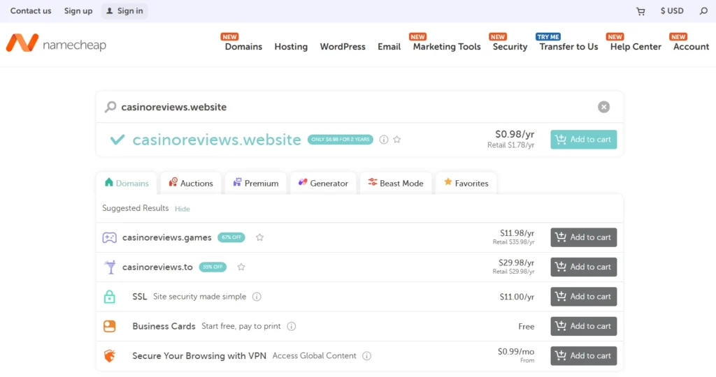Open the shopping cart icon in header
716x377 pixels.
(640, 11)
